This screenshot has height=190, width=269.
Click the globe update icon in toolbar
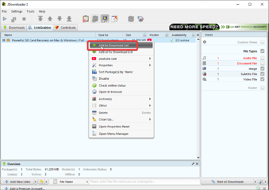pos(141,18)
